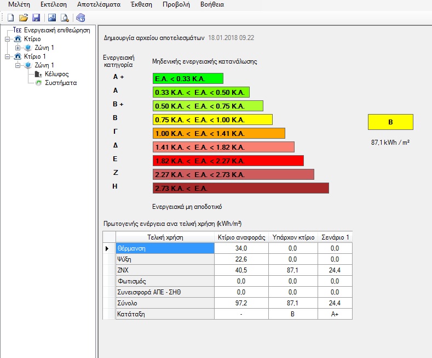Click the orange Γ class bar
The width and height of the screenshot is (432, 358).
219,133
